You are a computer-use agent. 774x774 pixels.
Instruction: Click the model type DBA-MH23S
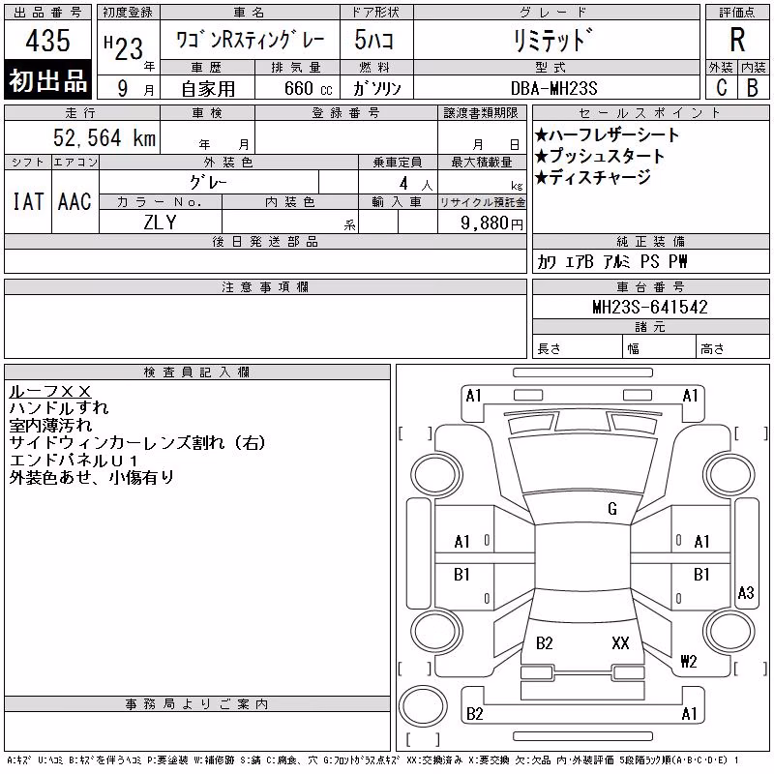pos(553,88)
